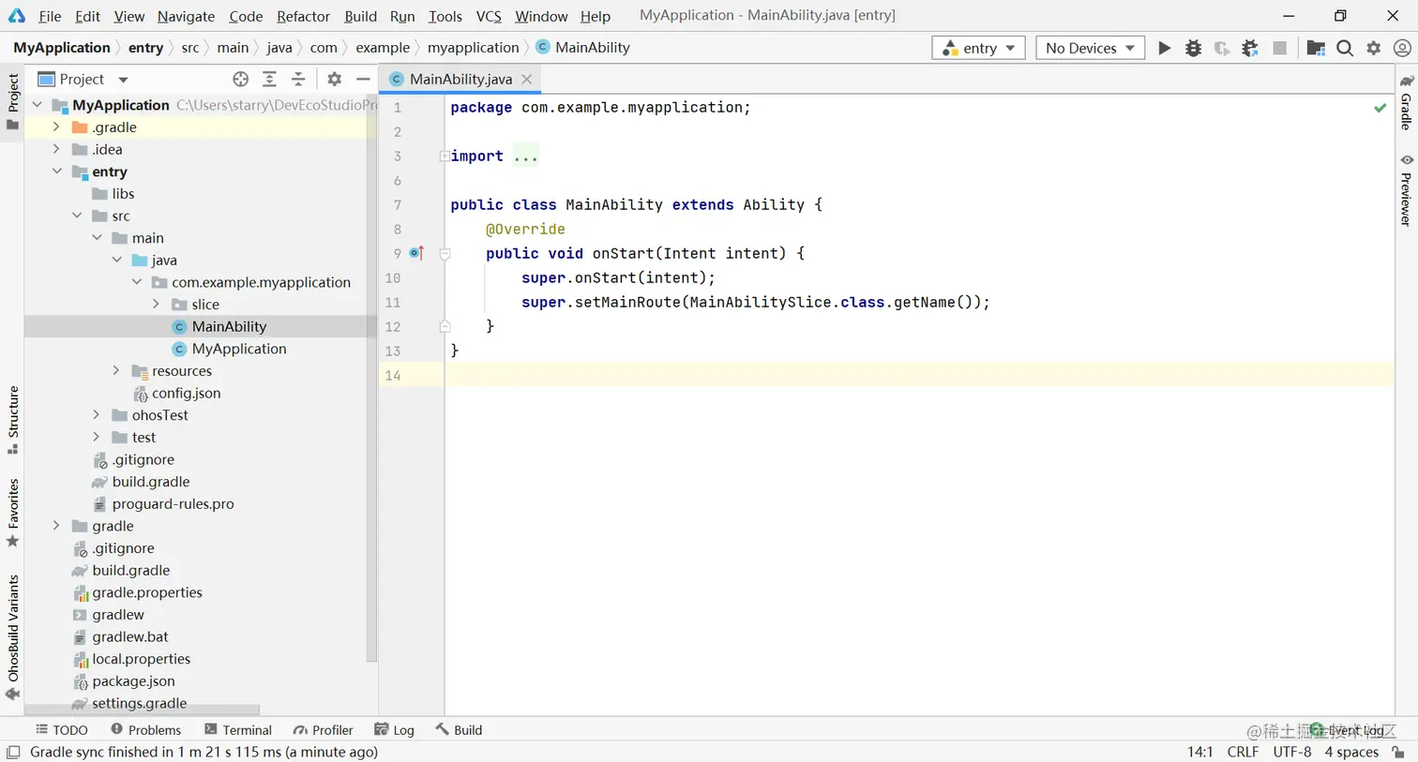The height and width of the screenshot is (762, 1418).
Task: Close the MainAbility.java editor tab
Action: click(527, 79)
